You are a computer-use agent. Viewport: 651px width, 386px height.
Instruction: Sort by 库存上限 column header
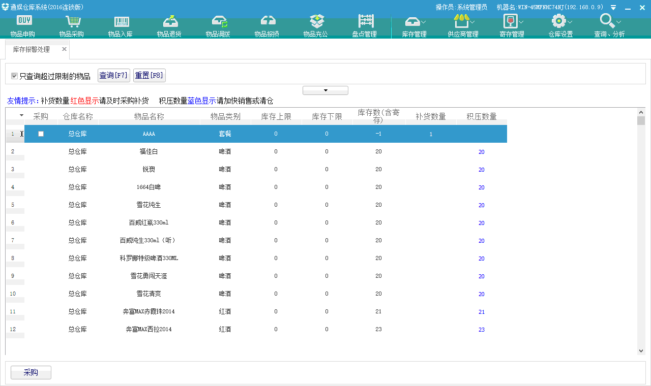tap(276, 116)
